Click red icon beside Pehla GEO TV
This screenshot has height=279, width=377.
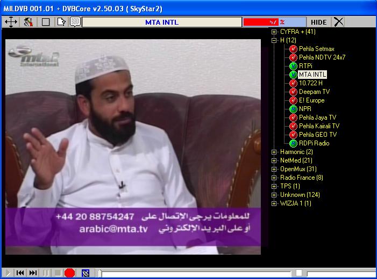point(293,135)
